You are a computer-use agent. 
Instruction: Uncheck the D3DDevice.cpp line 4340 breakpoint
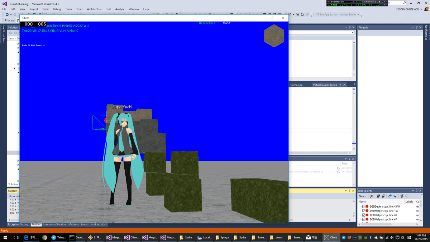pyautogui.click(x=364, y=207)
